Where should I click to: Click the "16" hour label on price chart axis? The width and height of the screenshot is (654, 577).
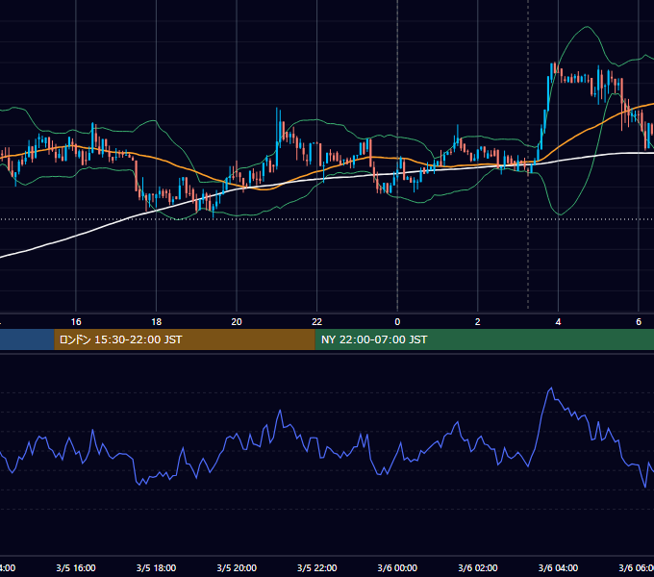76,322
